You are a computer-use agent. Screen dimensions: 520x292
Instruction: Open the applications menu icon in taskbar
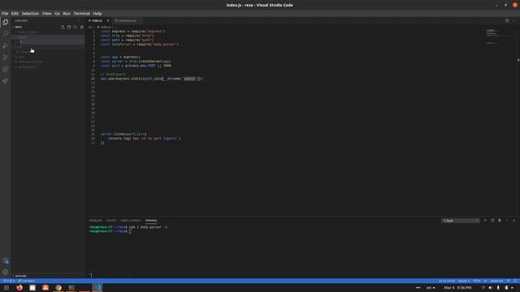[6, 288]
